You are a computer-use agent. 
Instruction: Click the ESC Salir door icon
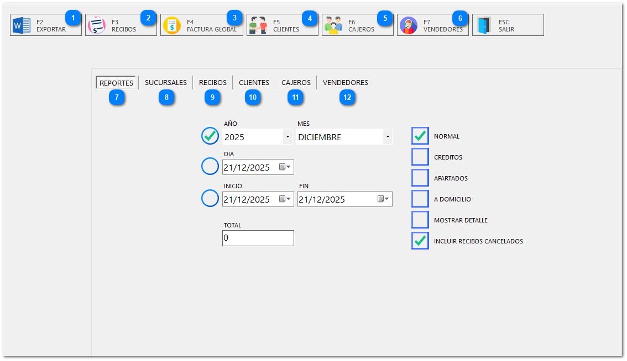[484, 25]
